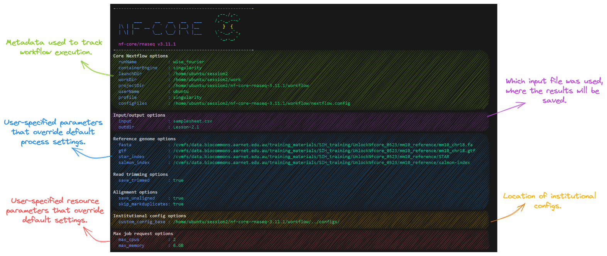
Task: Click the max_cpus parameter label
Action: (x=129, y=240)
